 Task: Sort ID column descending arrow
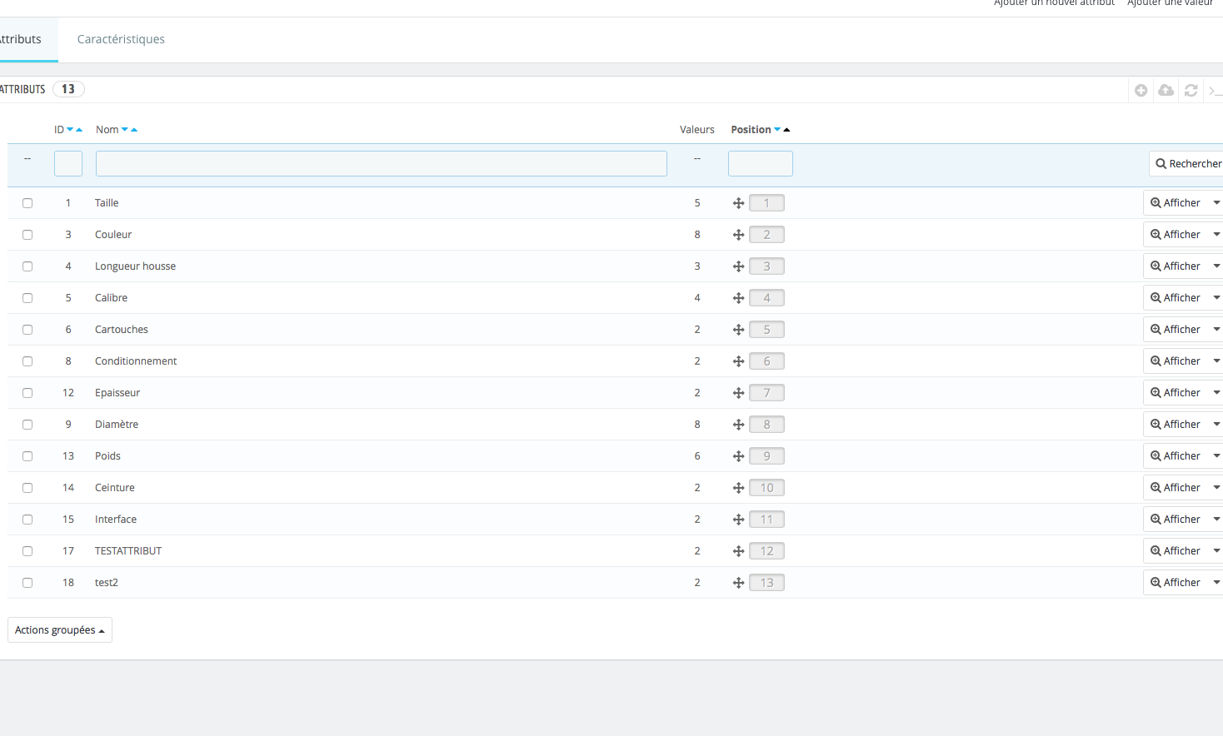point(70,130)
